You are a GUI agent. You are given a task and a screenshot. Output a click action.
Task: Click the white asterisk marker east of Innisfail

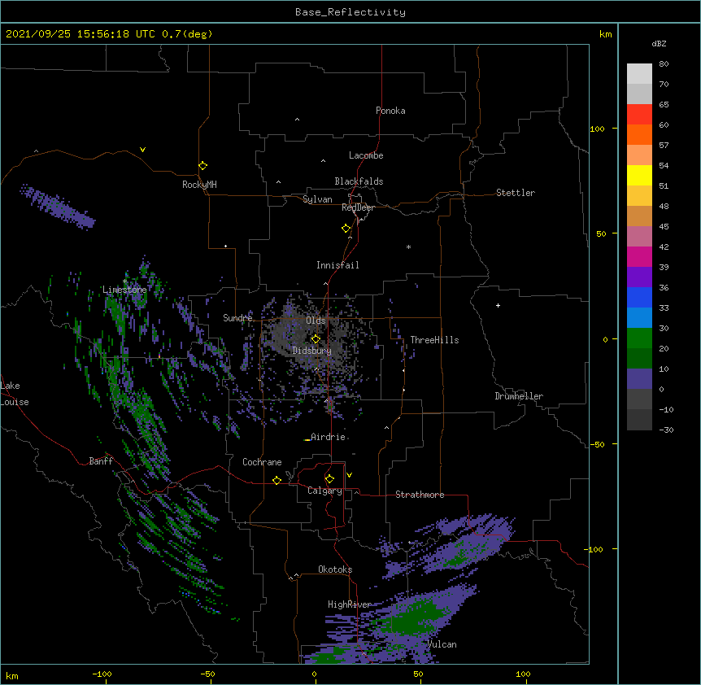pyautogui.click(x=408, y=247)
